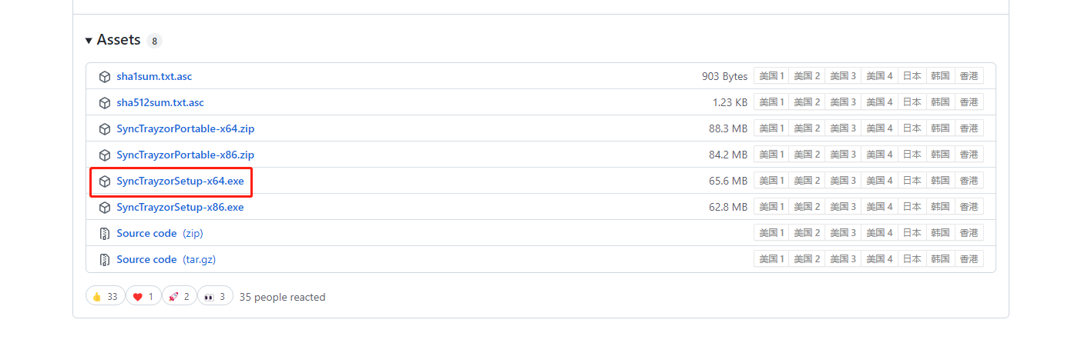
Task: Click package icon beside SyncTrayzorSetup-x86.exe
Action: (105, 207)
